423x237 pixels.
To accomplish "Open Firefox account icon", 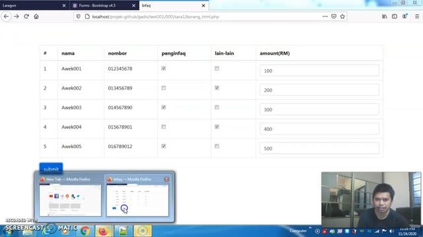I will (x=404, y=16).
